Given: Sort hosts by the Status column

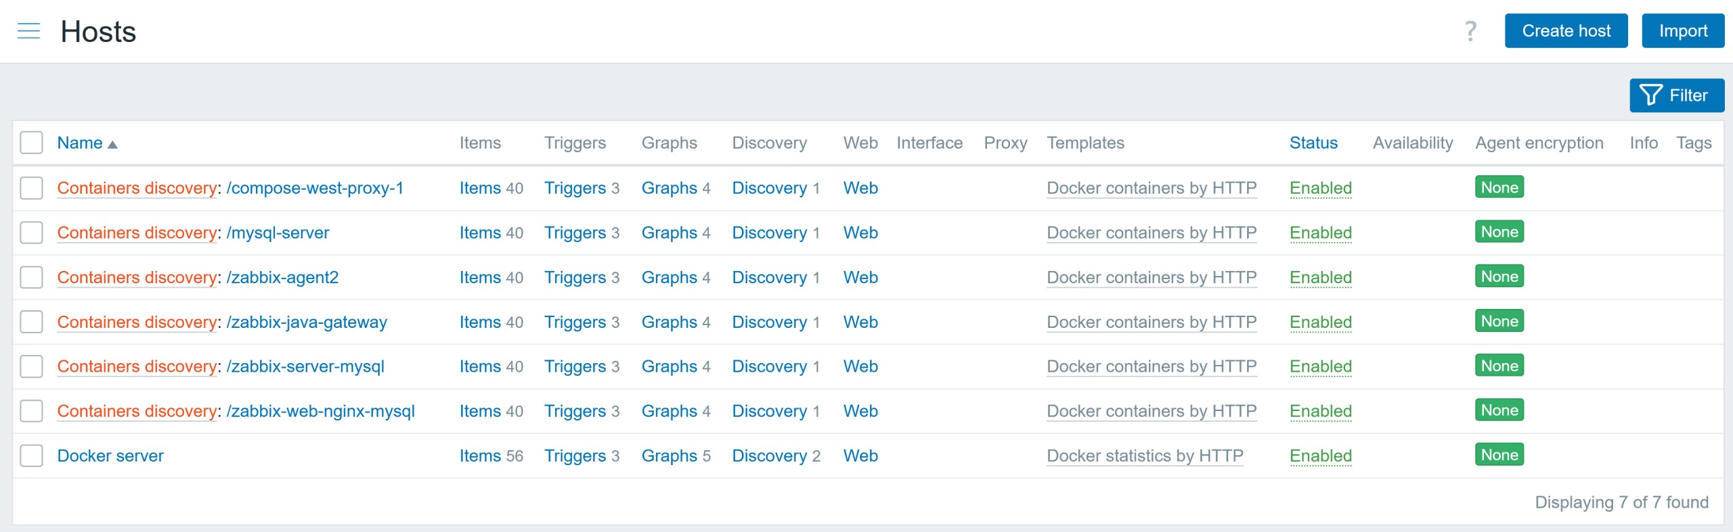Looking at the screenshot, I should tap(1313, 143).
